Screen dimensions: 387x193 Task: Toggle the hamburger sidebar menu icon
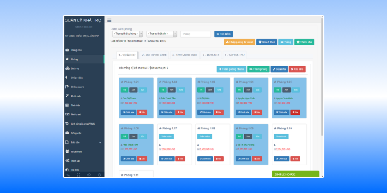click(x=109, y=20)
